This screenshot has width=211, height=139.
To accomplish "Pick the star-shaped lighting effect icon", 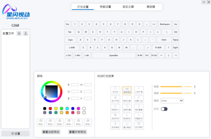I will tap(139, 108).
